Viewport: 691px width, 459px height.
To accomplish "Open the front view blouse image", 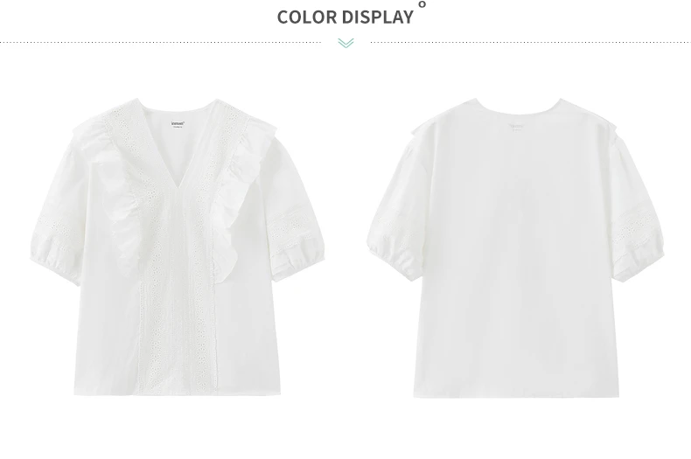I will [178, 247].
